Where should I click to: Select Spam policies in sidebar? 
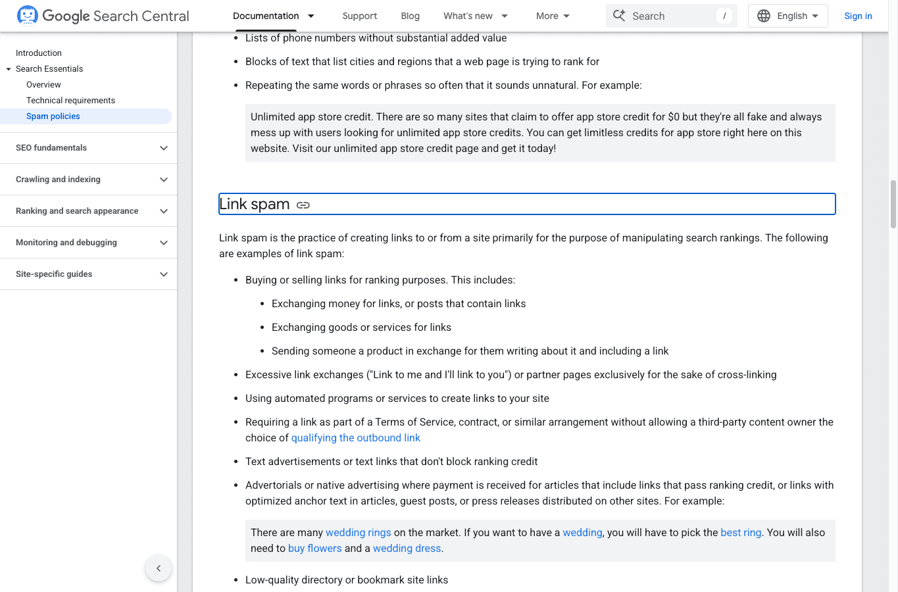(x=53, y=116)
